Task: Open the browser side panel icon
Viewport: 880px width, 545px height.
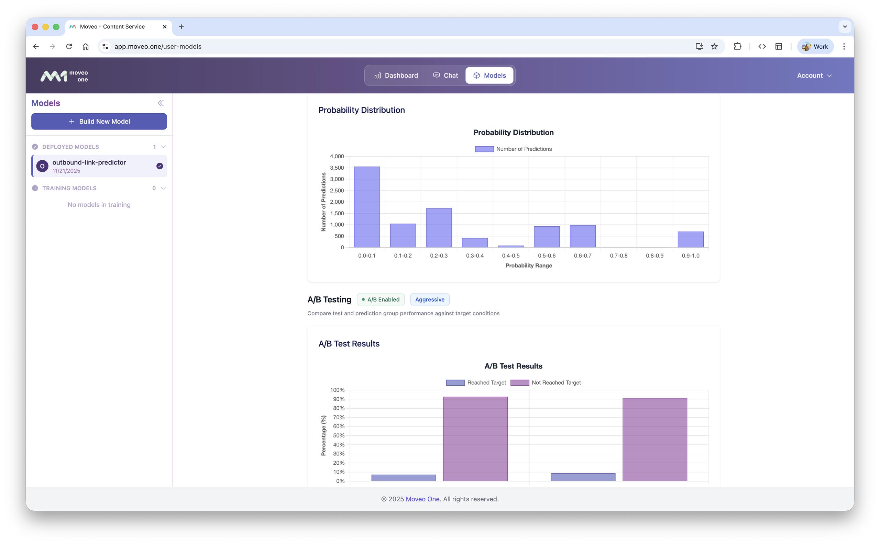Action: click(x=779, y=46)
